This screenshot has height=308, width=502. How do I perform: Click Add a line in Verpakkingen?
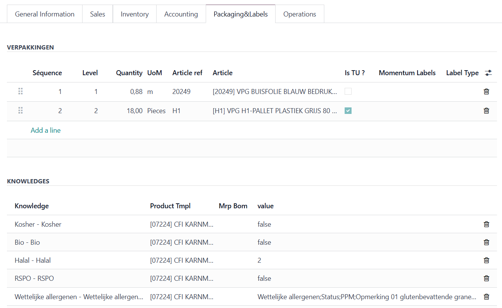pyautogui.click(x=46, y=130)
